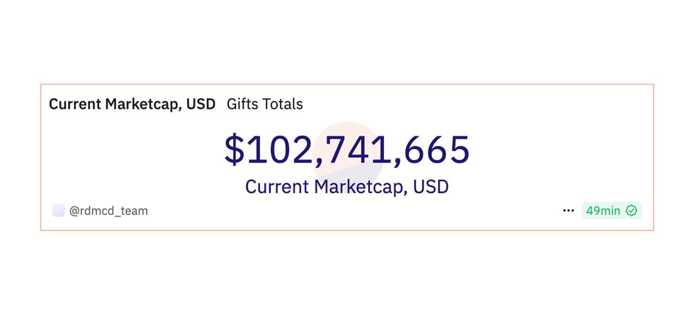The height and width of the screenshot is (315, 694).
Task: Click the orange upper half of watermark logo
Action: 347,138
